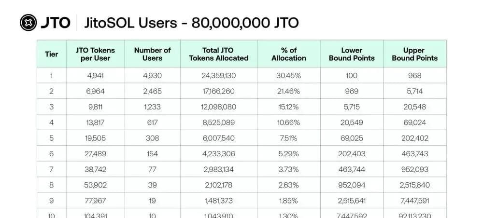The width and height of the screenshot is (483, 218).
Task: Click the 'JitoSOL Users - 80,000,000 JTO' title
Action: coord(191,23)
